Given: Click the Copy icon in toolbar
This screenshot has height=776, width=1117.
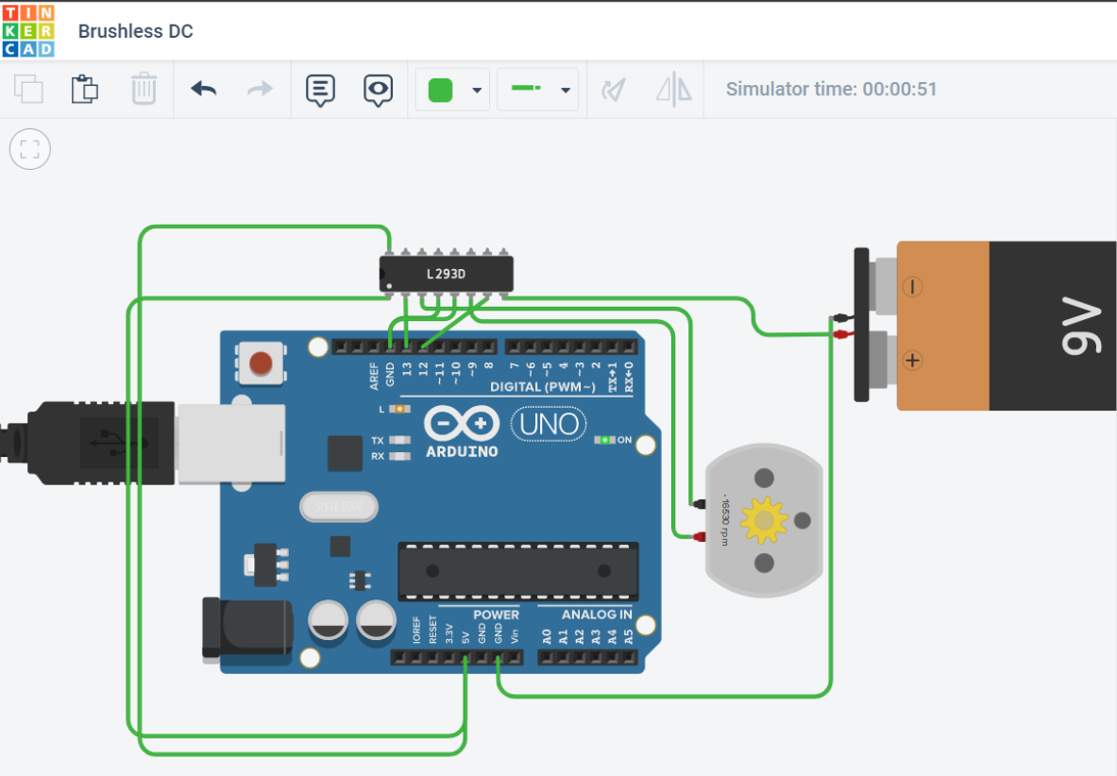Looking at the screenshot, I should pos(28,89).
